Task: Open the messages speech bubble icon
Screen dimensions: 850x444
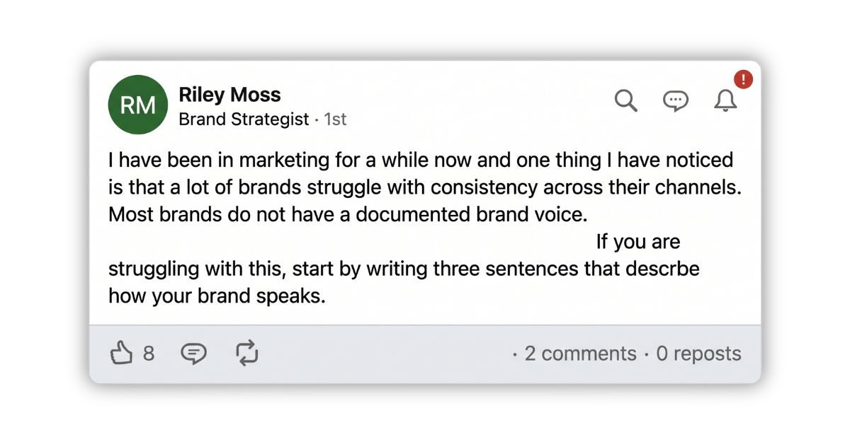Action: coord(675,101)
